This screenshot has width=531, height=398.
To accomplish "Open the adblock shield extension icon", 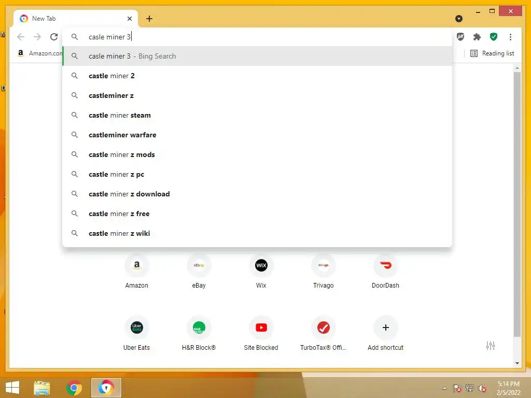I will coord(460,37).
